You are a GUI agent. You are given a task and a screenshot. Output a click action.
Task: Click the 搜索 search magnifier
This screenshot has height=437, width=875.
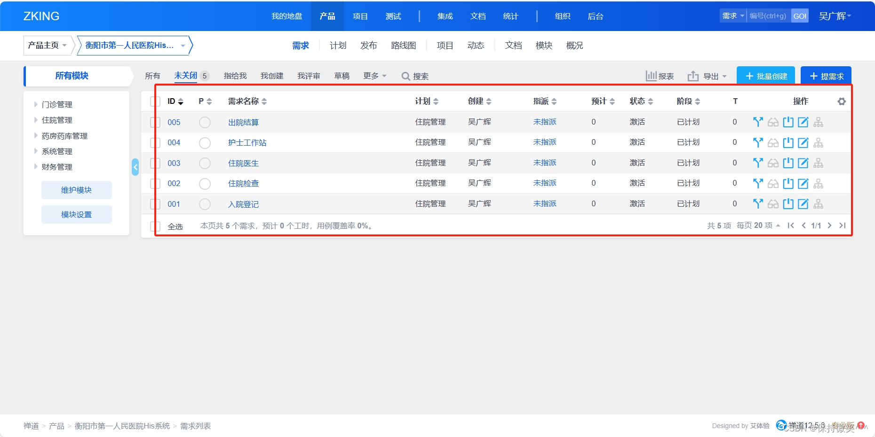415,76
